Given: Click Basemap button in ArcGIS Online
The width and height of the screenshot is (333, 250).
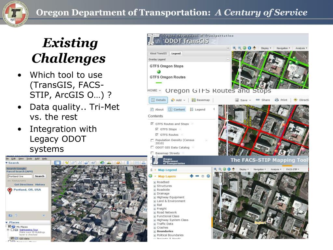Looking at the screenshot, I should pos(201,100).
